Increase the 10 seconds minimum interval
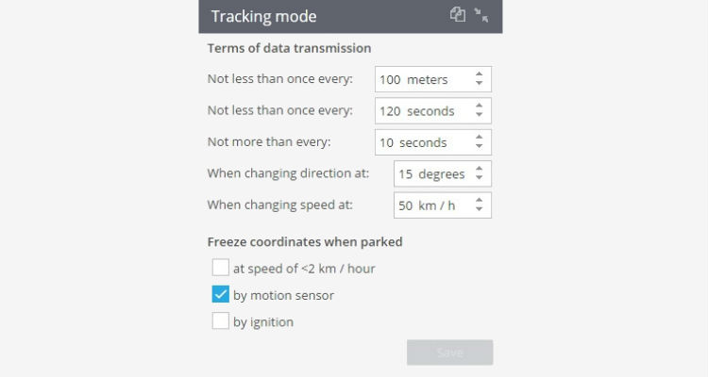Viewport: 708px width, 377px height. [479, 138]
